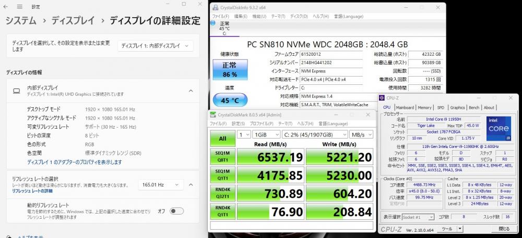
Task: Open CrystalDiskInfo ファイル(F) menu
Action: tap(220, 16)
